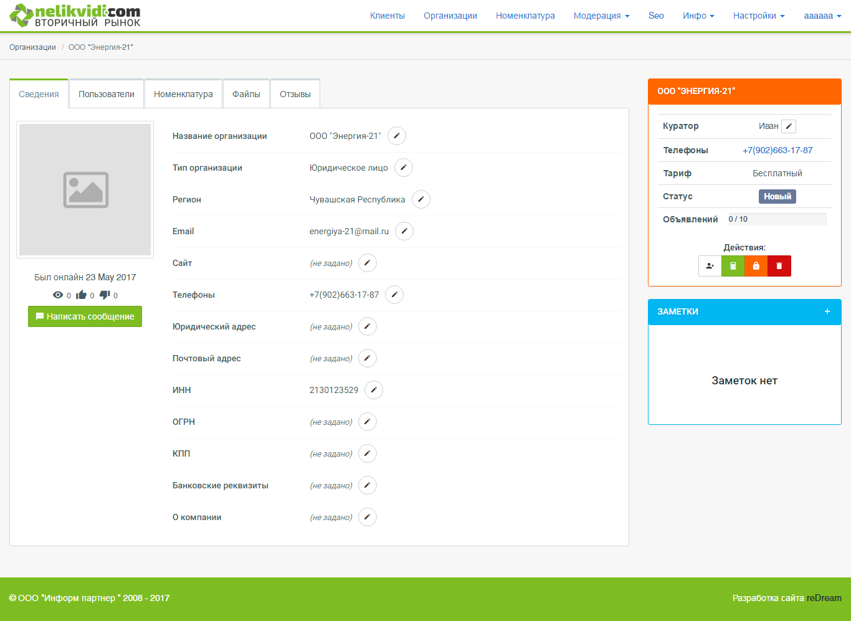Open Номенклатура in the top navigation

[x=525, y=16]
